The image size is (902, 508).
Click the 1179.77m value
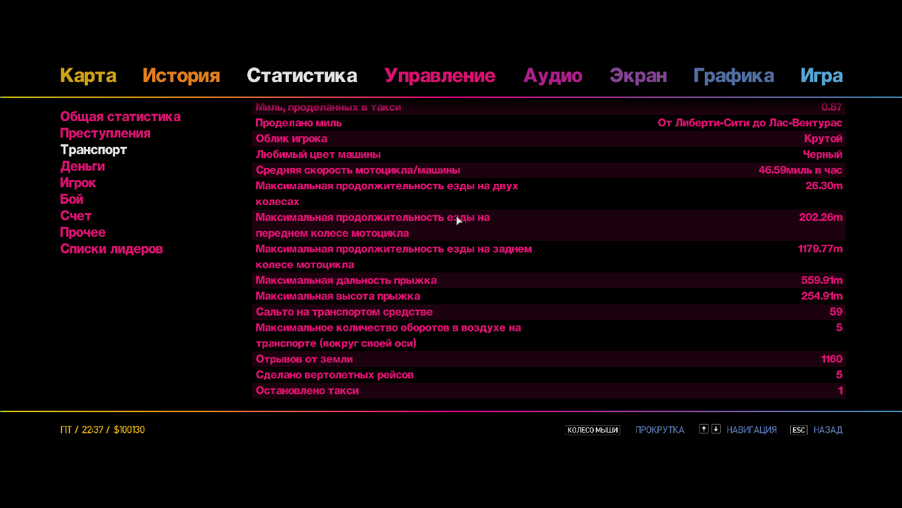(820, 249)
